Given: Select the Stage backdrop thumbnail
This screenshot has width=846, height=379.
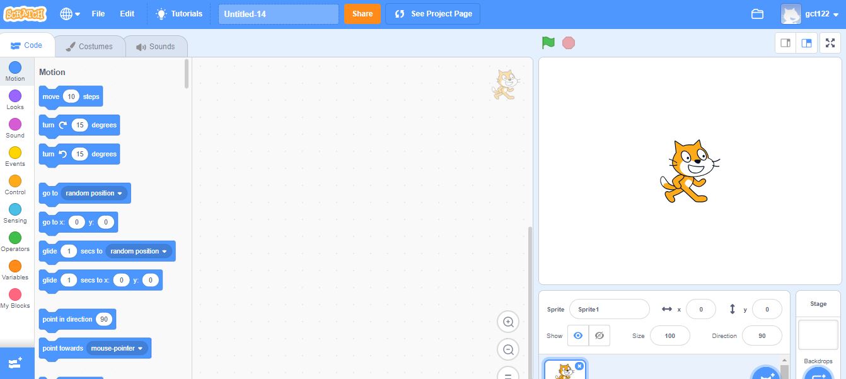Looking at the screenshot, I should 818,334.
